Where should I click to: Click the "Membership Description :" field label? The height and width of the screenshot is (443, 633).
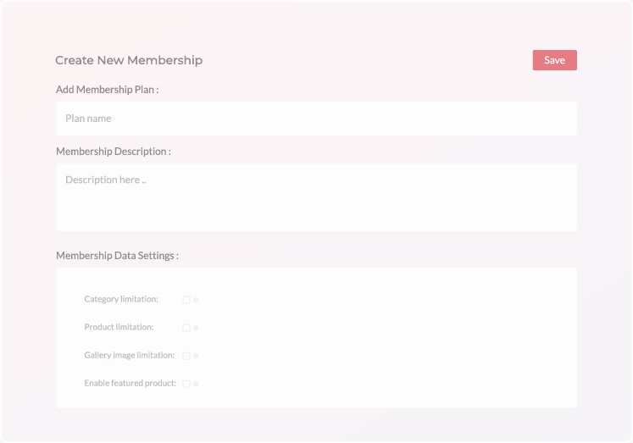[113, 151]
